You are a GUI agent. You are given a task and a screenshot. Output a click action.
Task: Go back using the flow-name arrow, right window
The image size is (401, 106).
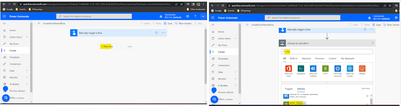tap(248, 25)
